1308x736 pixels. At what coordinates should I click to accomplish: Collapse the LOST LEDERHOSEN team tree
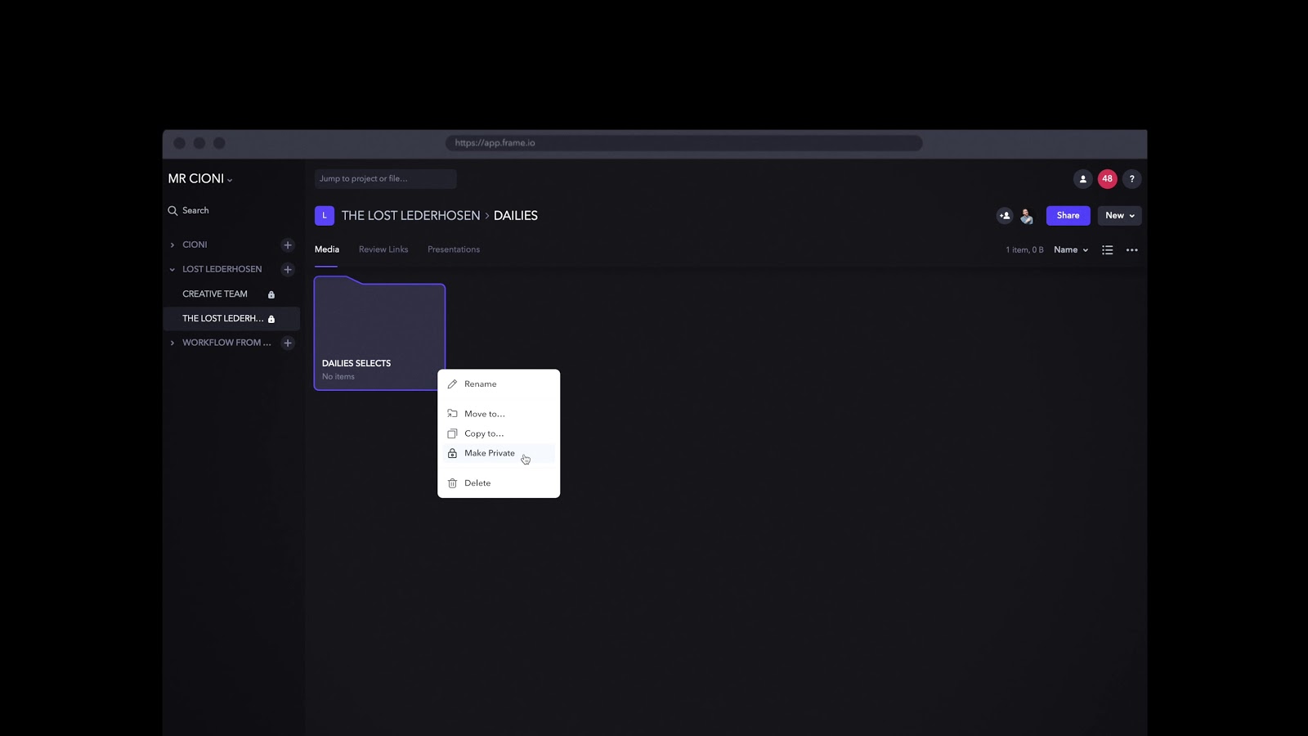(172, 270)
